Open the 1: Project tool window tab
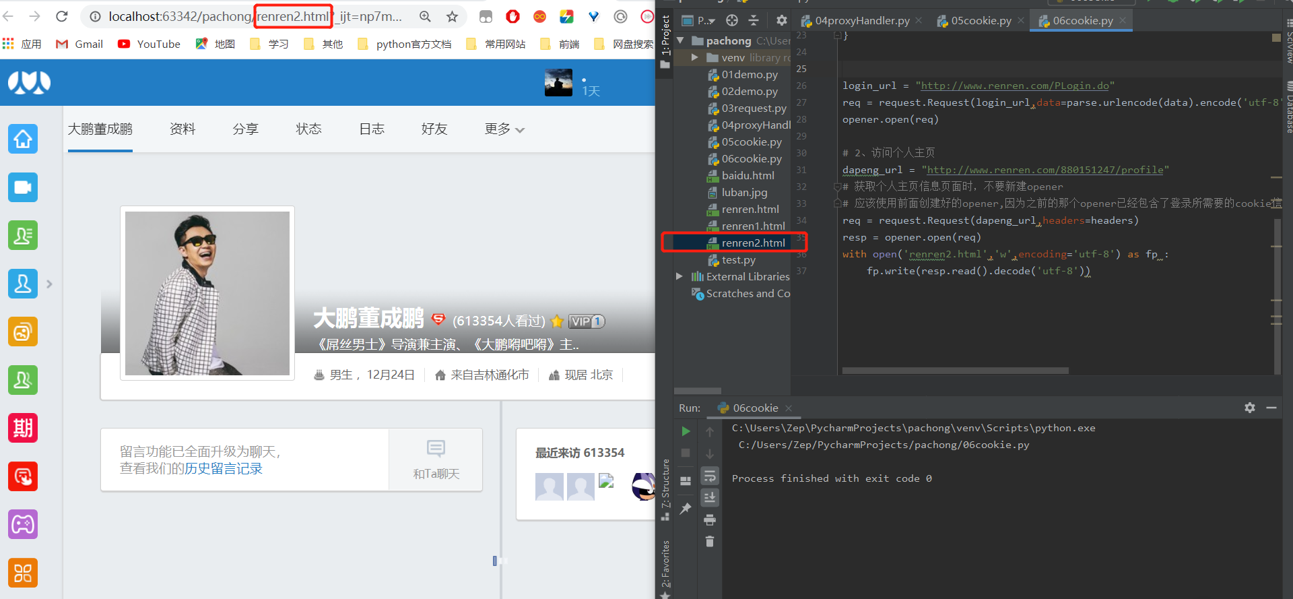The width and height of the screenshot is (1293, 599). coord(665,40)
